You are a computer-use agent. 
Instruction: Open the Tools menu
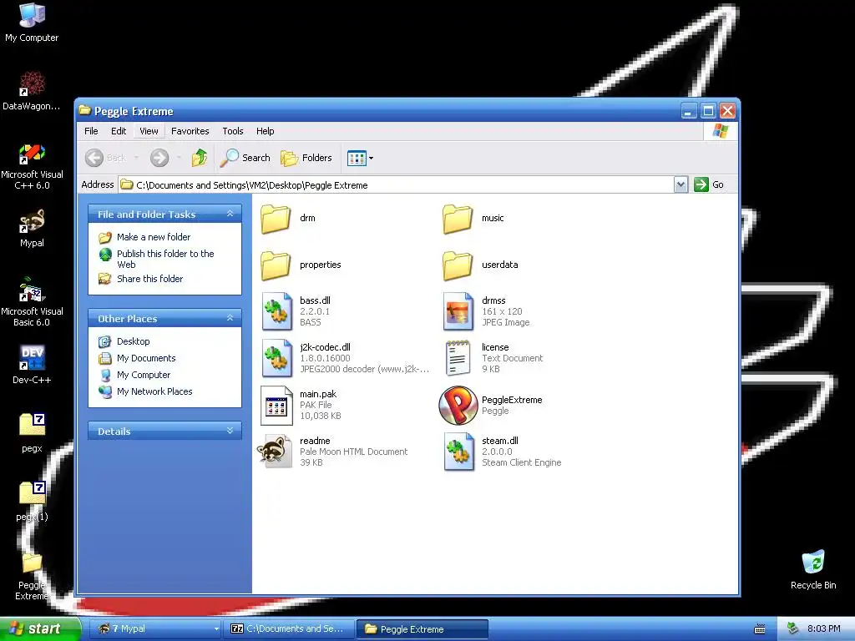[x=232, y=131]
